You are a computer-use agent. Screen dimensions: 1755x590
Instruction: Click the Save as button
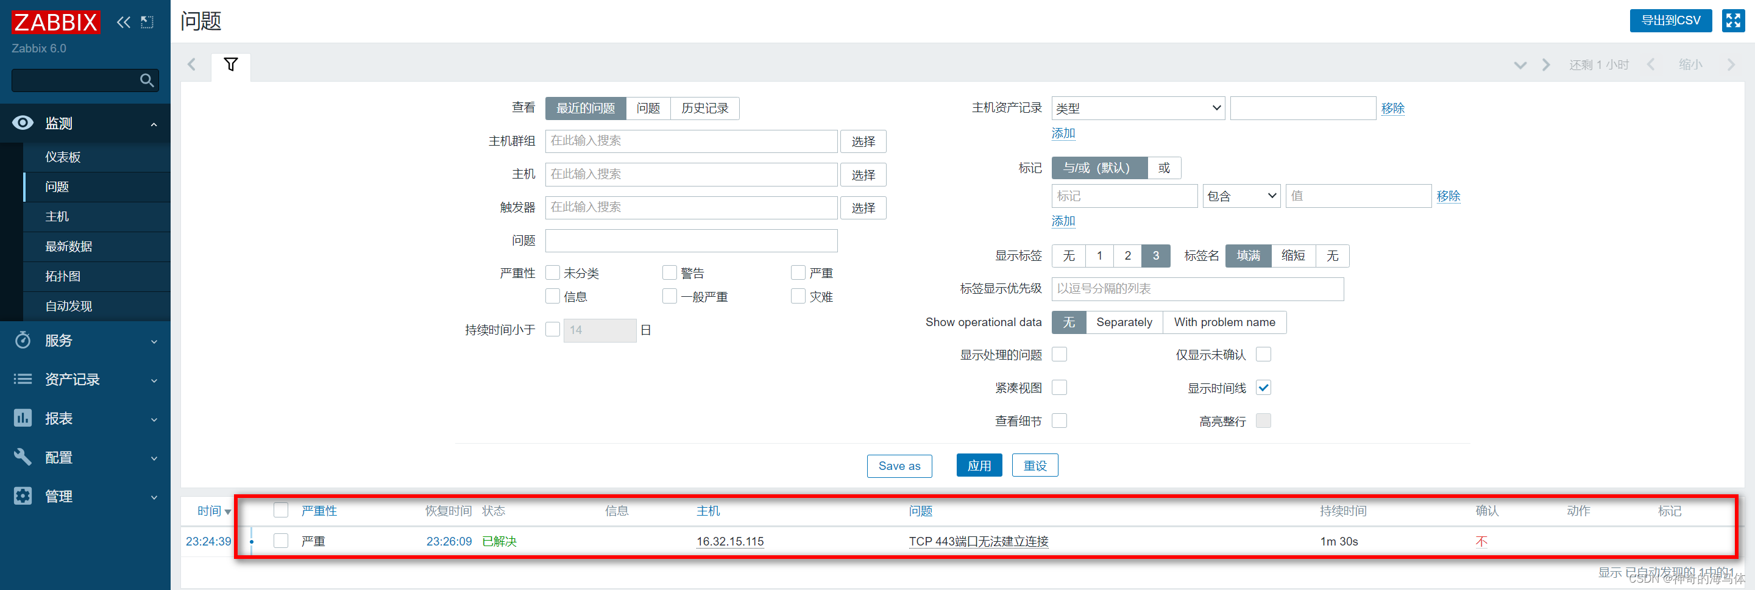899,465
